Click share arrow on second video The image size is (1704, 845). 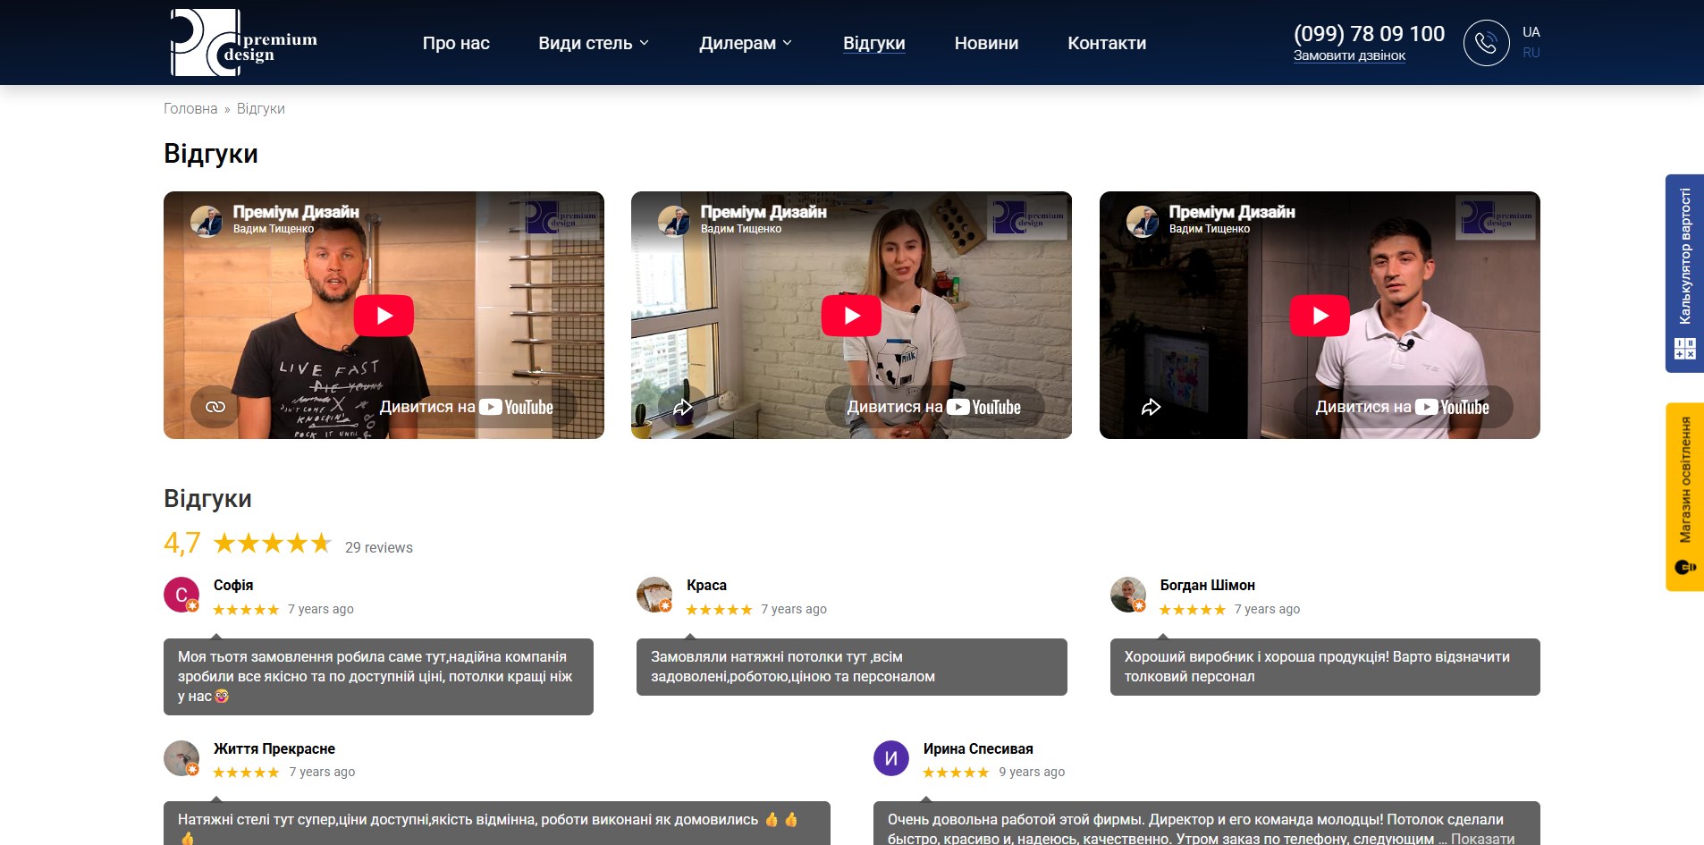[683, 407]
